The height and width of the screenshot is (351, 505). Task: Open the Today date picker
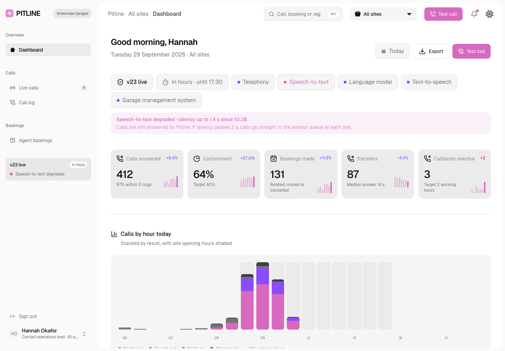point(392,51)
